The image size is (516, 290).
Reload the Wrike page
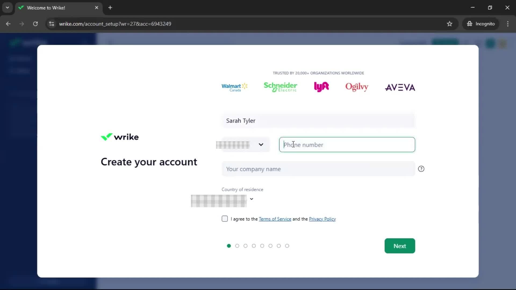pos(35,24)
